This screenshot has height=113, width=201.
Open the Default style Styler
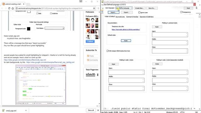point(126,40)
